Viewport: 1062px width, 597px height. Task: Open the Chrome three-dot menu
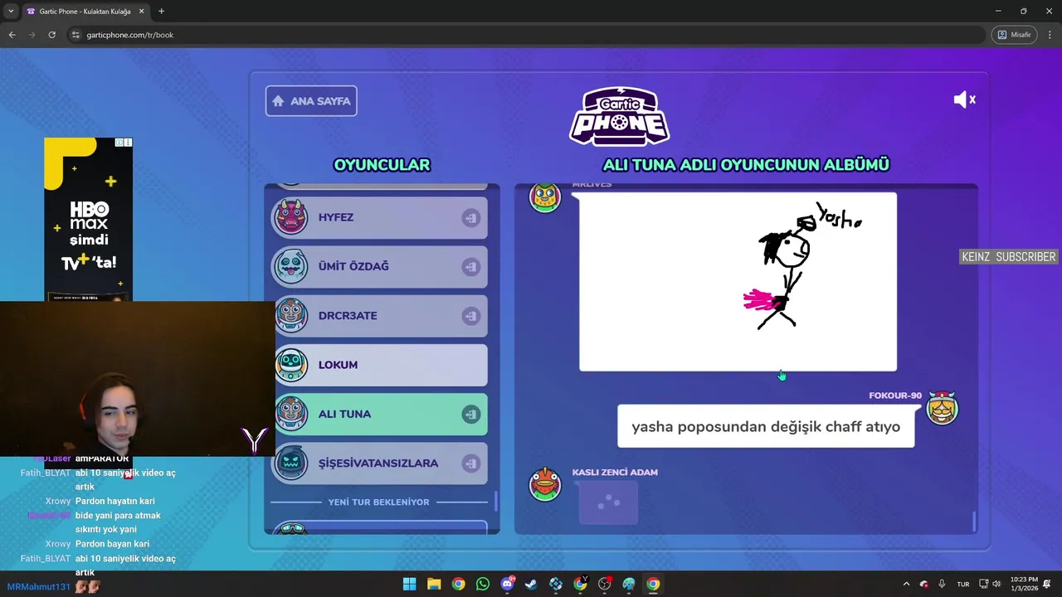1050,35
